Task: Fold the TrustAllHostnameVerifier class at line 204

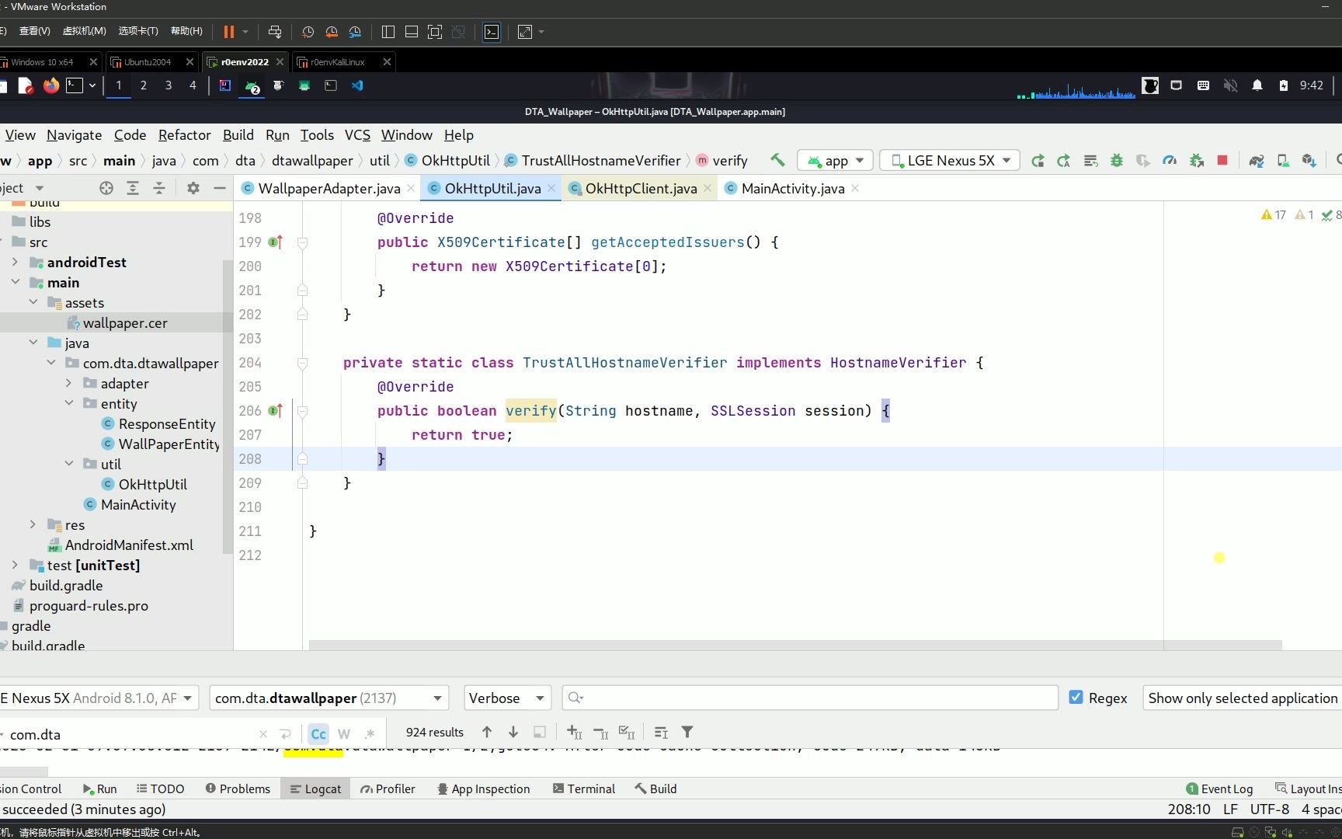Action: [x=303, y=363]
